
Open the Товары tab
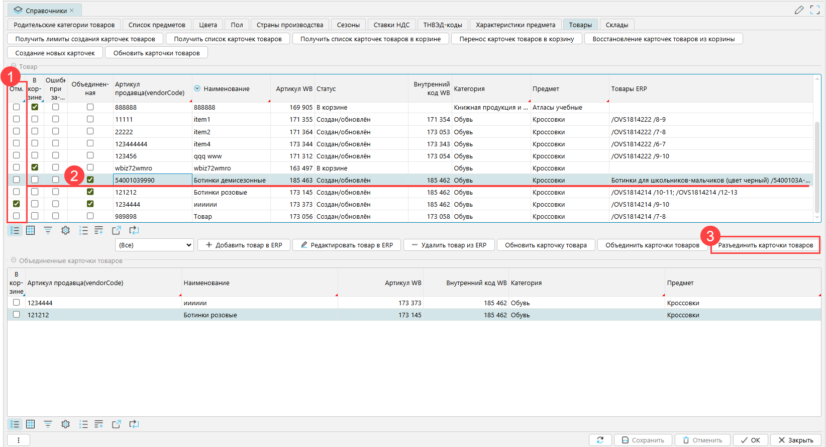[x=580, y=25]
